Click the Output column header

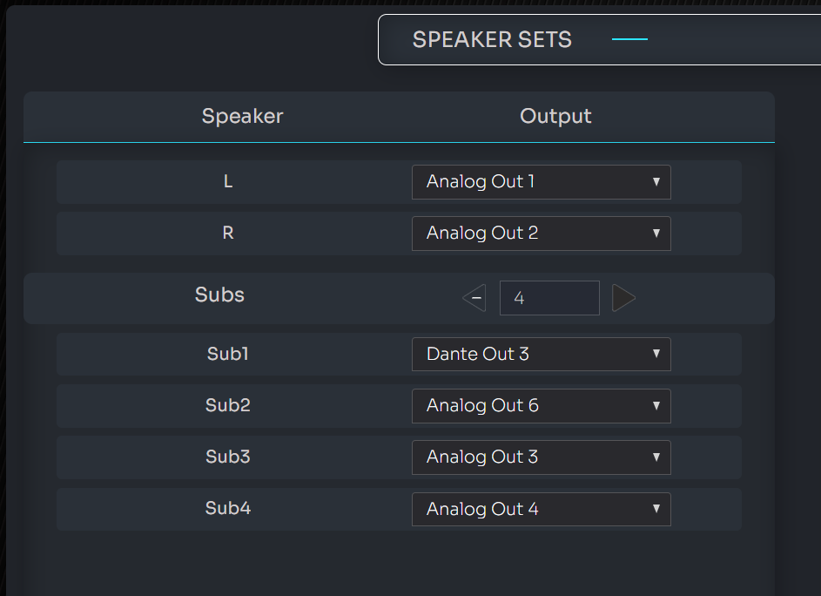(555, 116)
